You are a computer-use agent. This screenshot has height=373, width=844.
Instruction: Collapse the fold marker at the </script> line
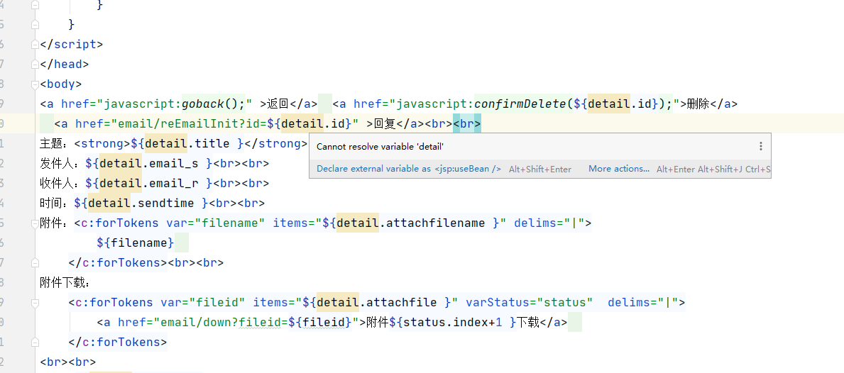[35, 45]
